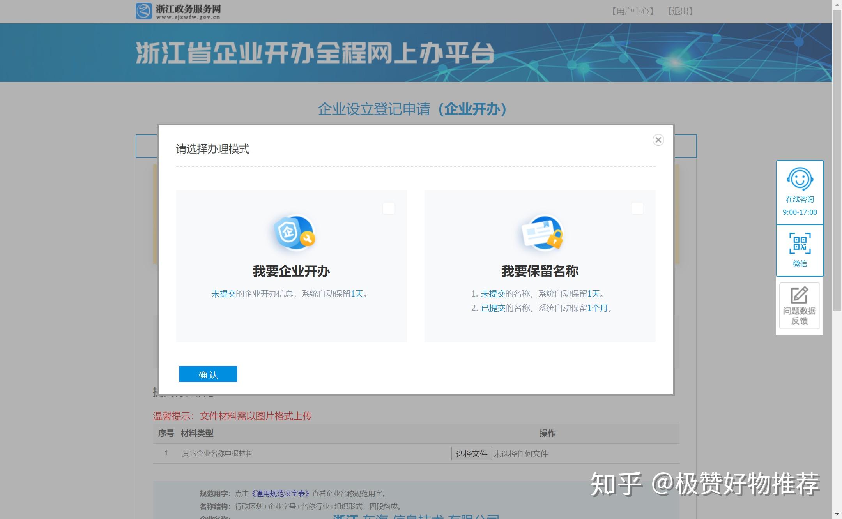The height and width of the screenshot is (519, 842).
Task: Click 选择文件 to upload material
Action: 472,454
